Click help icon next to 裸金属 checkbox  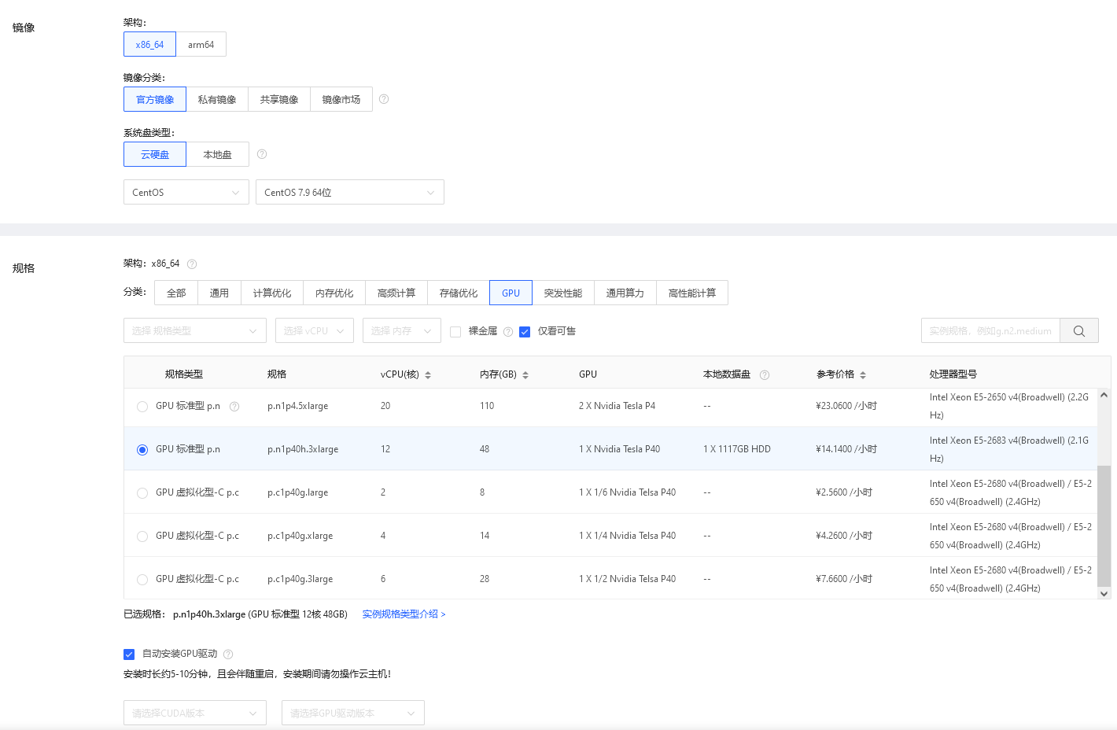508,332
